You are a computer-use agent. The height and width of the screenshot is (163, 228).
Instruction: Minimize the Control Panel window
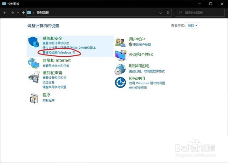click(199, 4)
